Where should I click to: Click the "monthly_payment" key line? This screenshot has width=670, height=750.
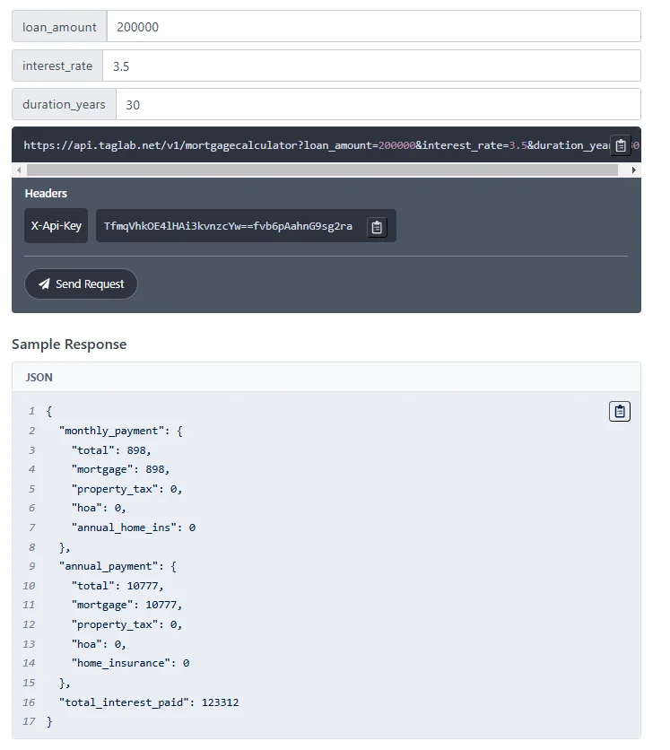coord(120,431)
